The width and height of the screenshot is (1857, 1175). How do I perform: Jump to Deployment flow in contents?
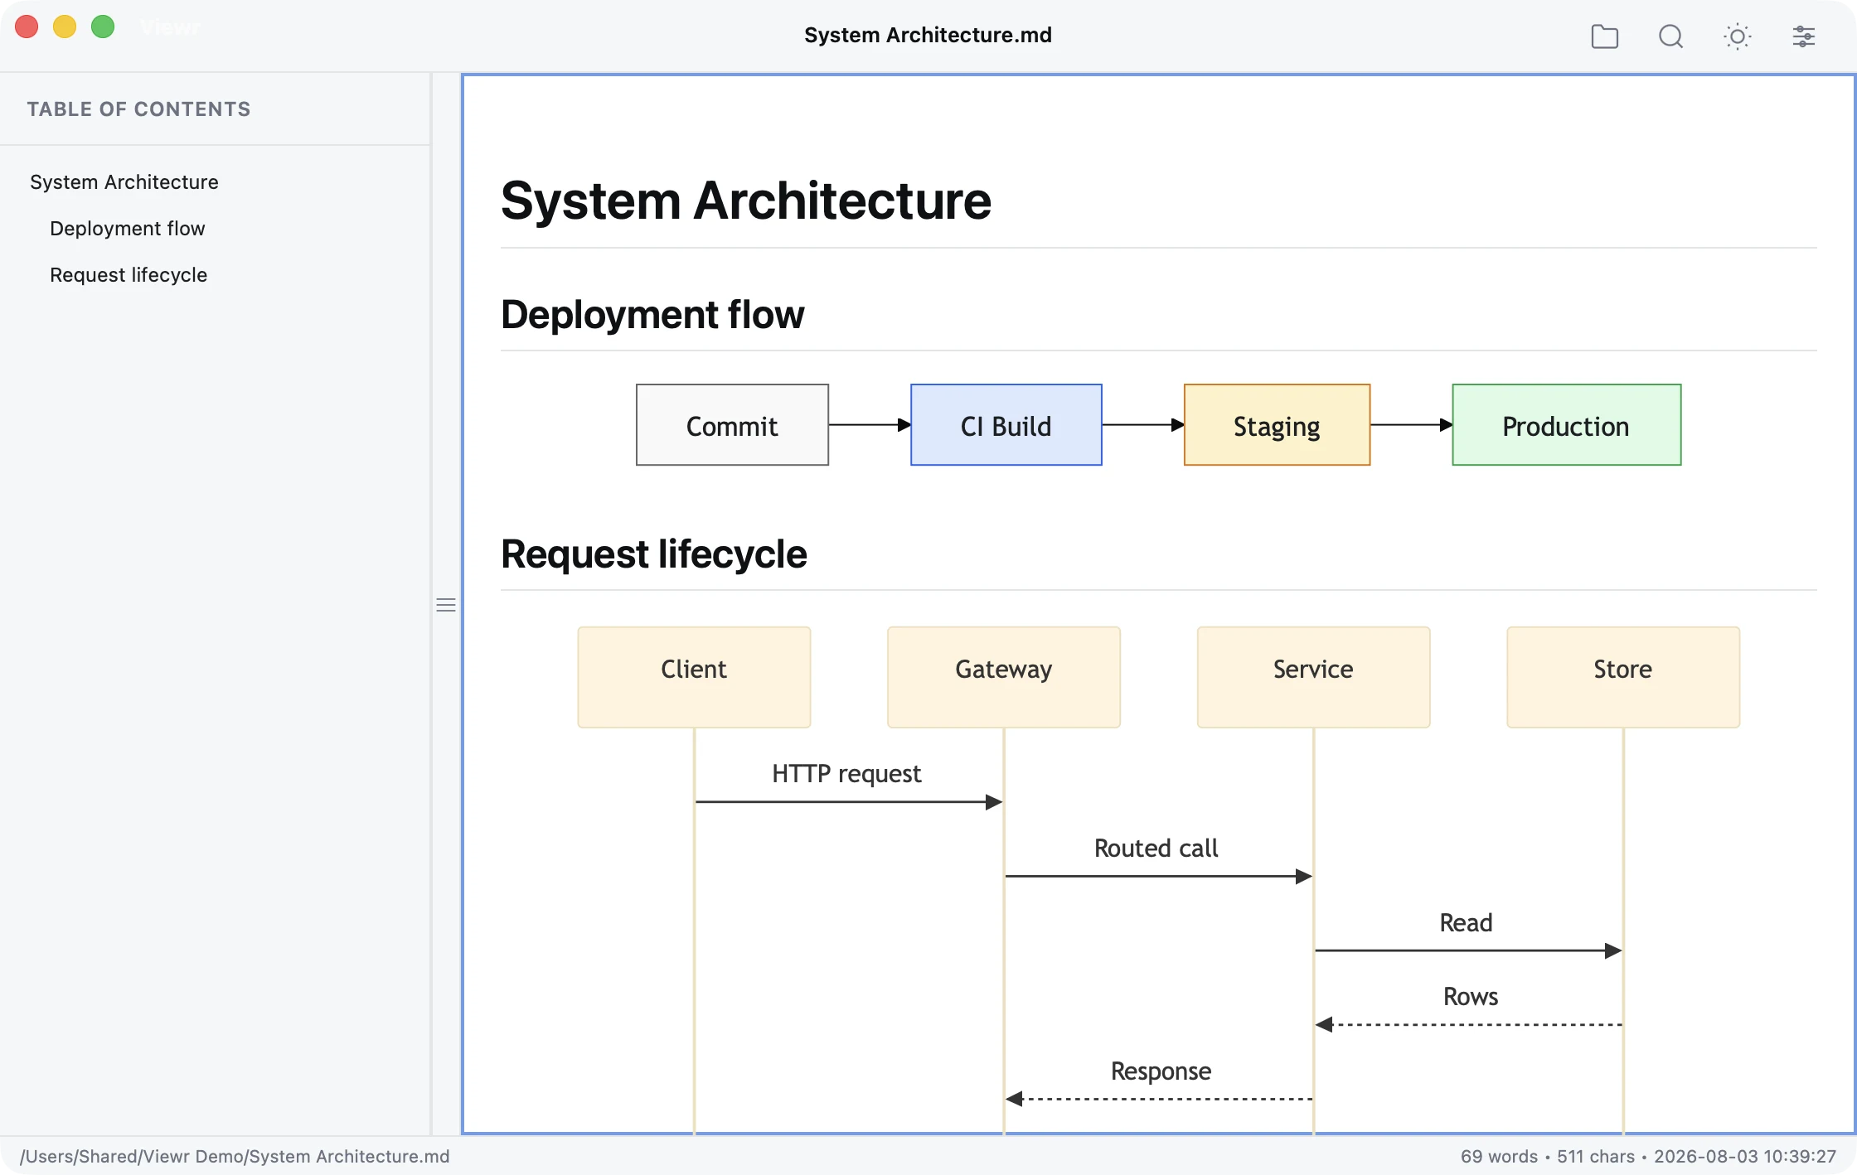[128, 229]
